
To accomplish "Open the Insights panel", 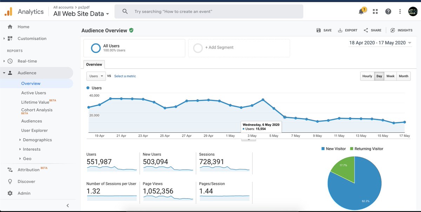I will [x=401, y=30].
